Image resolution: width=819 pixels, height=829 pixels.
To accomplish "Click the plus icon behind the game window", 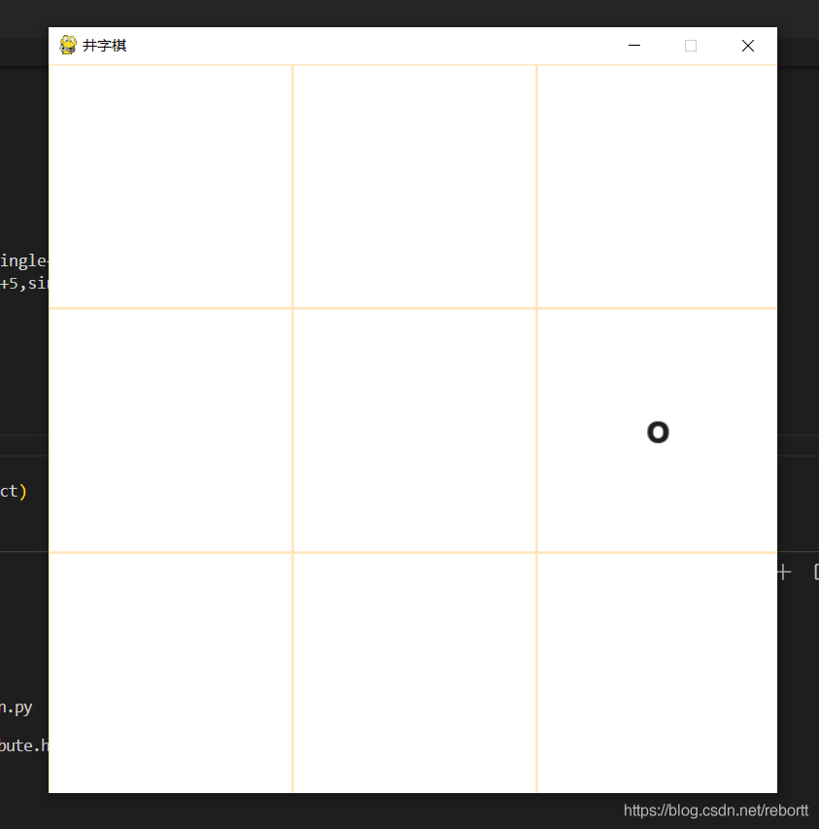I will (784, 572).
